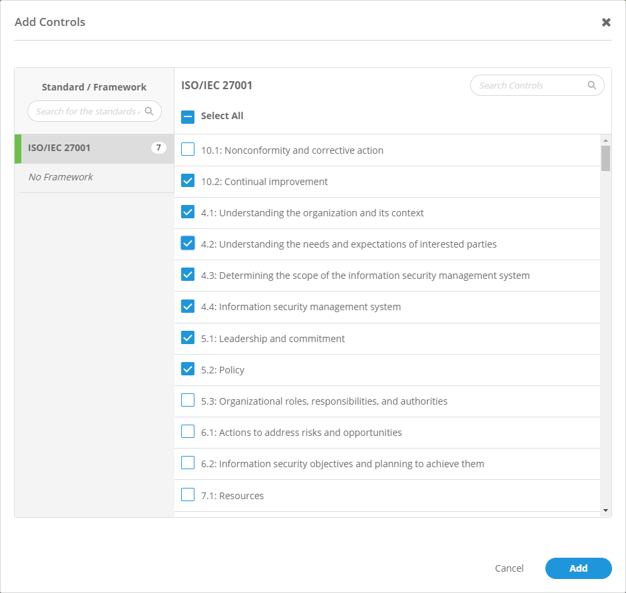Click the '4.1: Understanding the organization' label text
Image resolution: width=626 pixels, height=593 pixels.
coord(312,213)
